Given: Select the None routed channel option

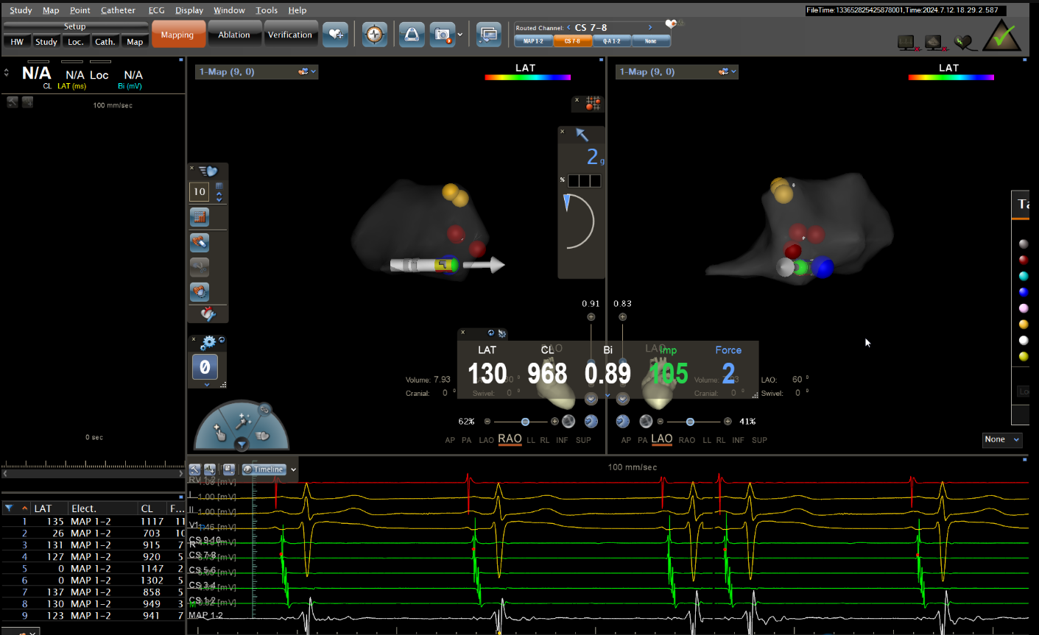Looking at the screenshot, I should (x=651, y=41).
